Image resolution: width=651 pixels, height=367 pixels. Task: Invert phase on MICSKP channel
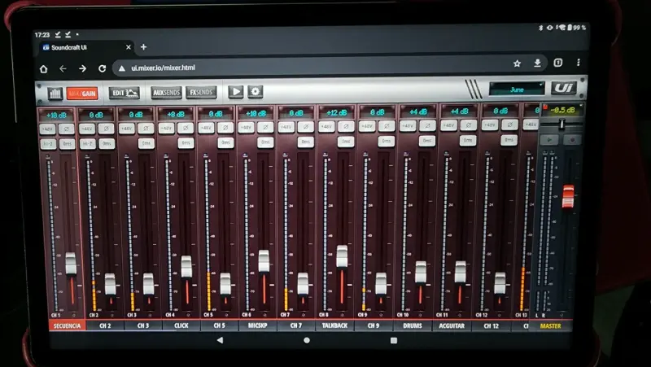coord(265,128)
